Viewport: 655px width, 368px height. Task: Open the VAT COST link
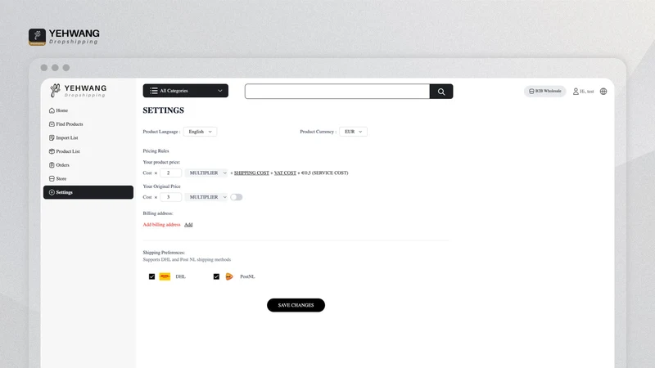pos(285,173)
